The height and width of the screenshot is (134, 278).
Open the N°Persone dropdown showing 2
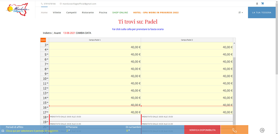[x=68, y=131]
